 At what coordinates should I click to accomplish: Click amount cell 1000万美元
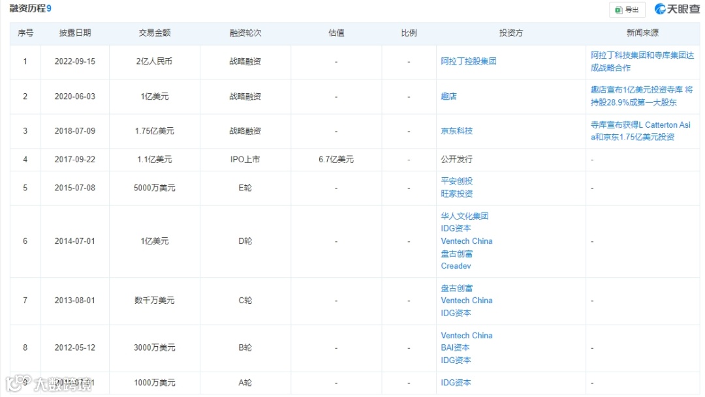point(155,383)
